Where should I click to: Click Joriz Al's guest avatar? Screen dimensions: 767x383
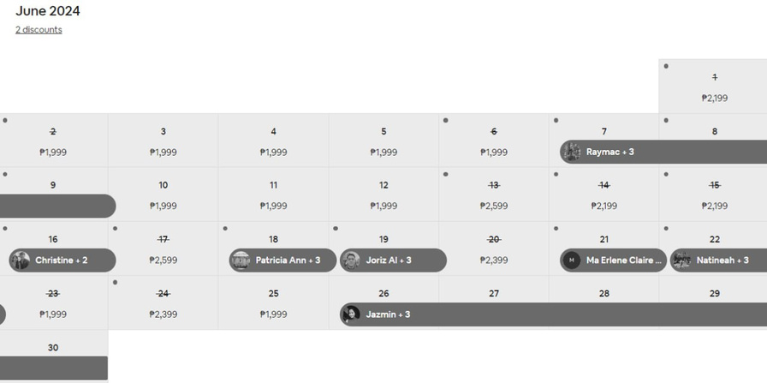click(x=351, y=260)
